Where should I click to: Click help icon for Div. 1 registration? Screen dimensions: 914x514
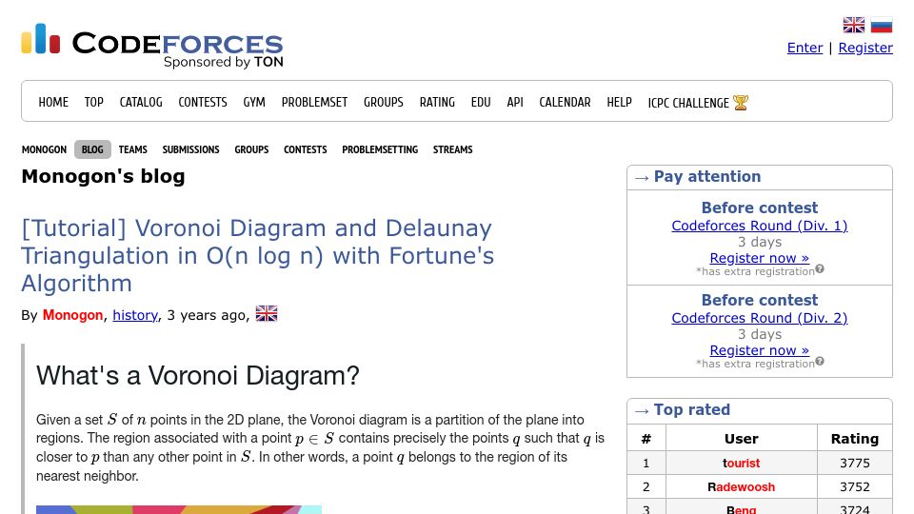point(820,268)
